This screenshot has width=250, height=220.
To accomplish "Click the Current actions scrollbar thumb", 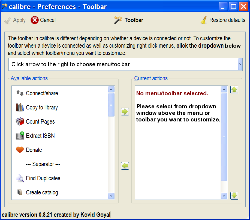I will [x=224, y=137].
